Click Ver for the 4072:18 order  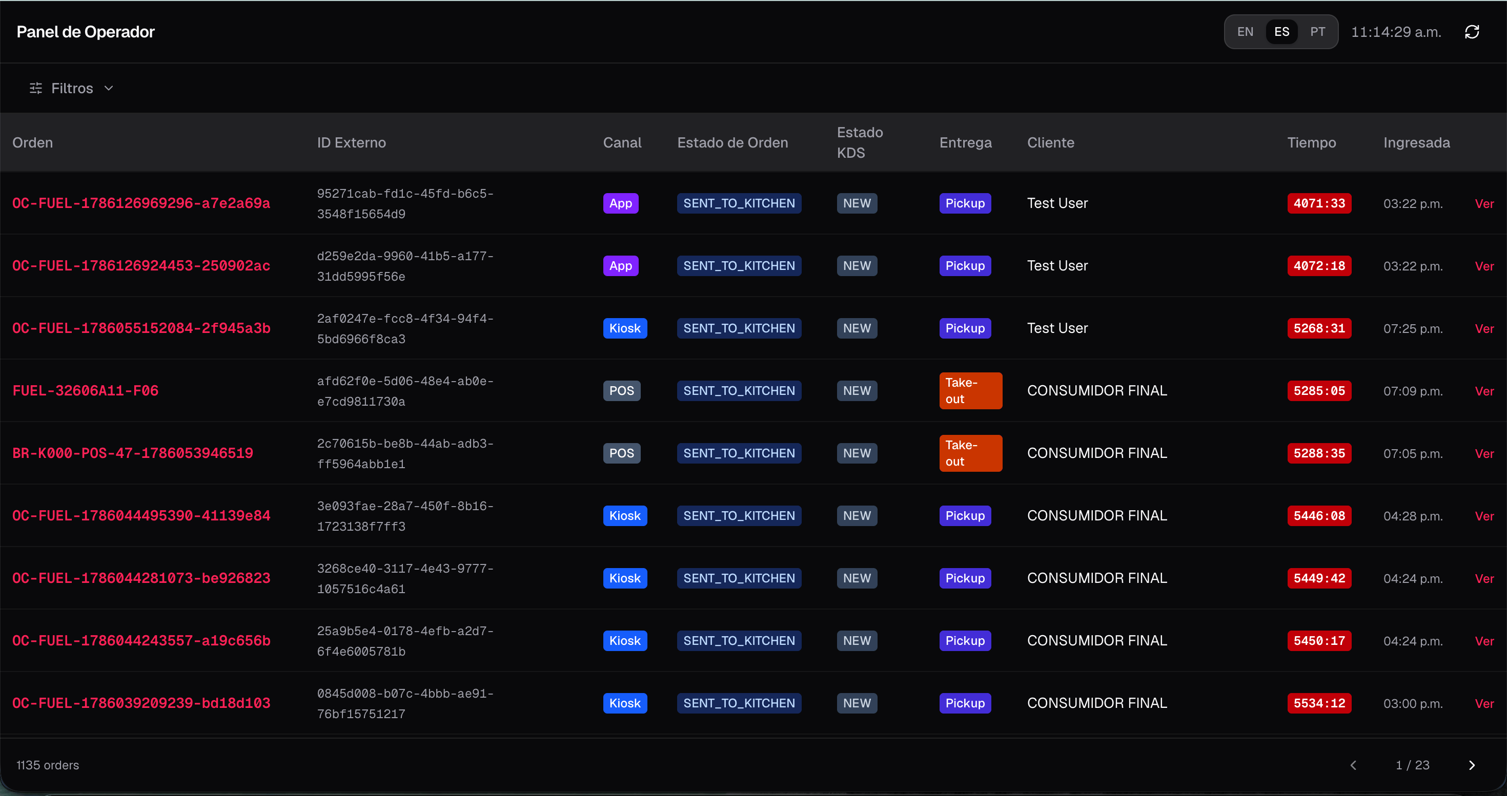tap(1484, 266)
